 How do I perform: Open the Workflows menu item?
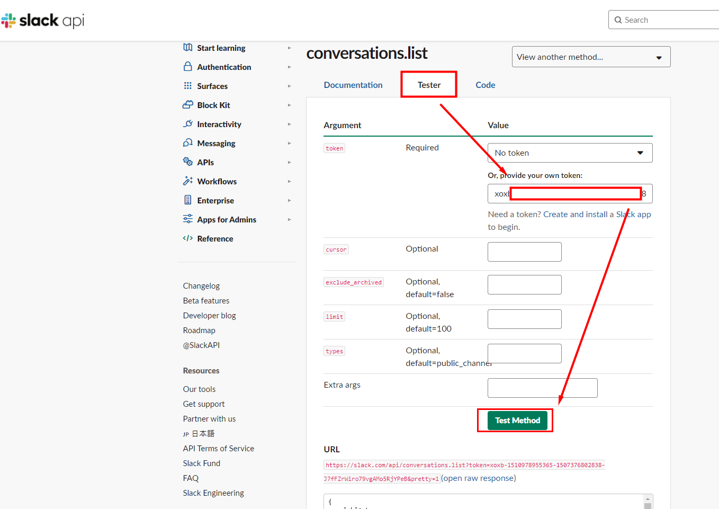coord(217,182)
